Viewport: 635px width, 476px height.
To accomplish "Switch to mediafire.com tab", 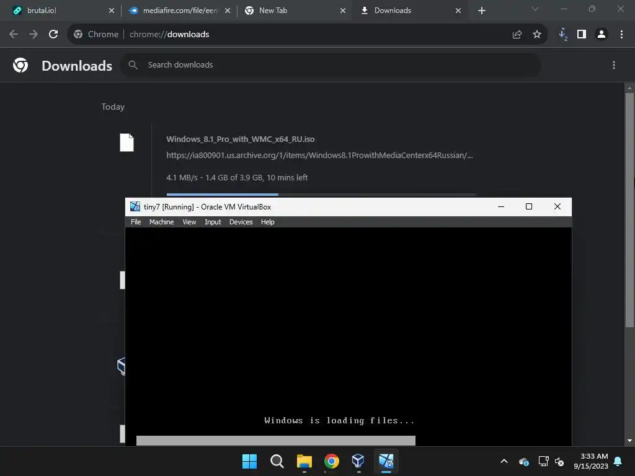I will coord(179,11).
